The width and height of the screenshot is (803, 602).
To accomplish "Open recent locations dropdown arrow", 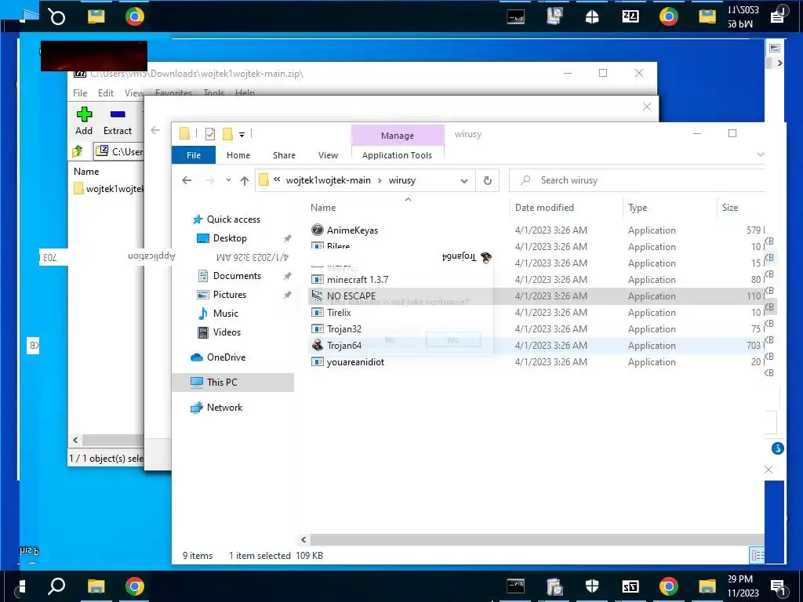I will coord(228,180).
